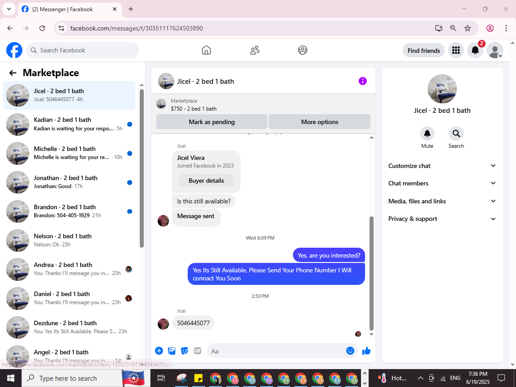Open browser zoom magnifier icon
The height and width of the screenshot is (387, 516).
453,28
